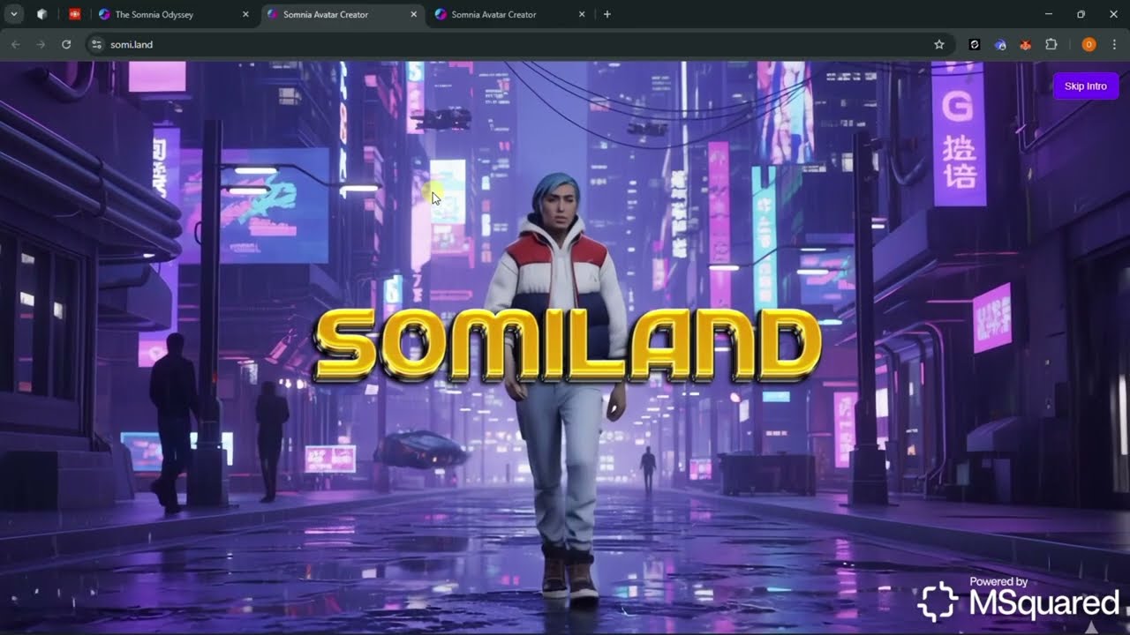1130x635 pixels.
Task: Switch to The Somnia Odyssey tab
Action: tap(175, 14)
